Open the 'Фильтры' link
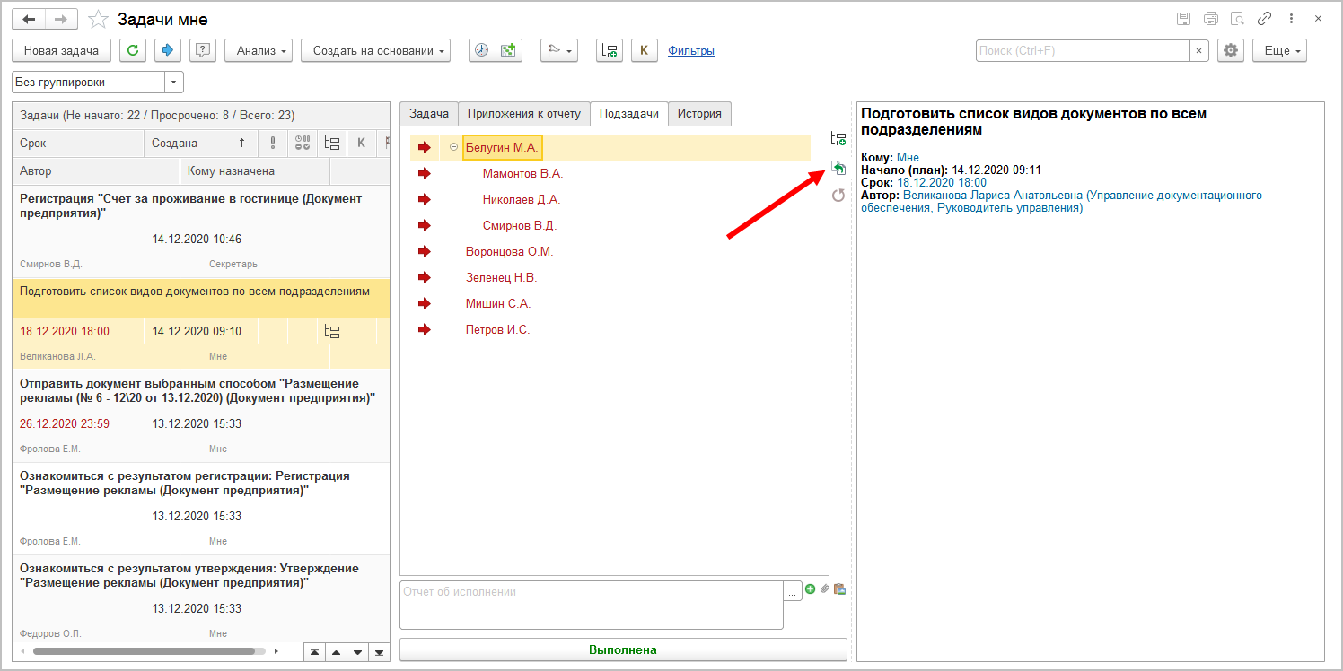Viewport: 1343px width, 671px height. coord(691,51)
